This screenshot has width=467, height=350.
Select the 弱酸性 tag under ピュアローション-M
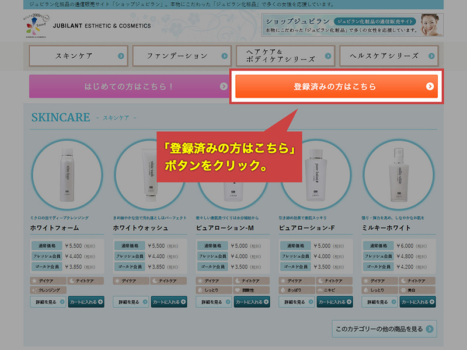point(252,290)
